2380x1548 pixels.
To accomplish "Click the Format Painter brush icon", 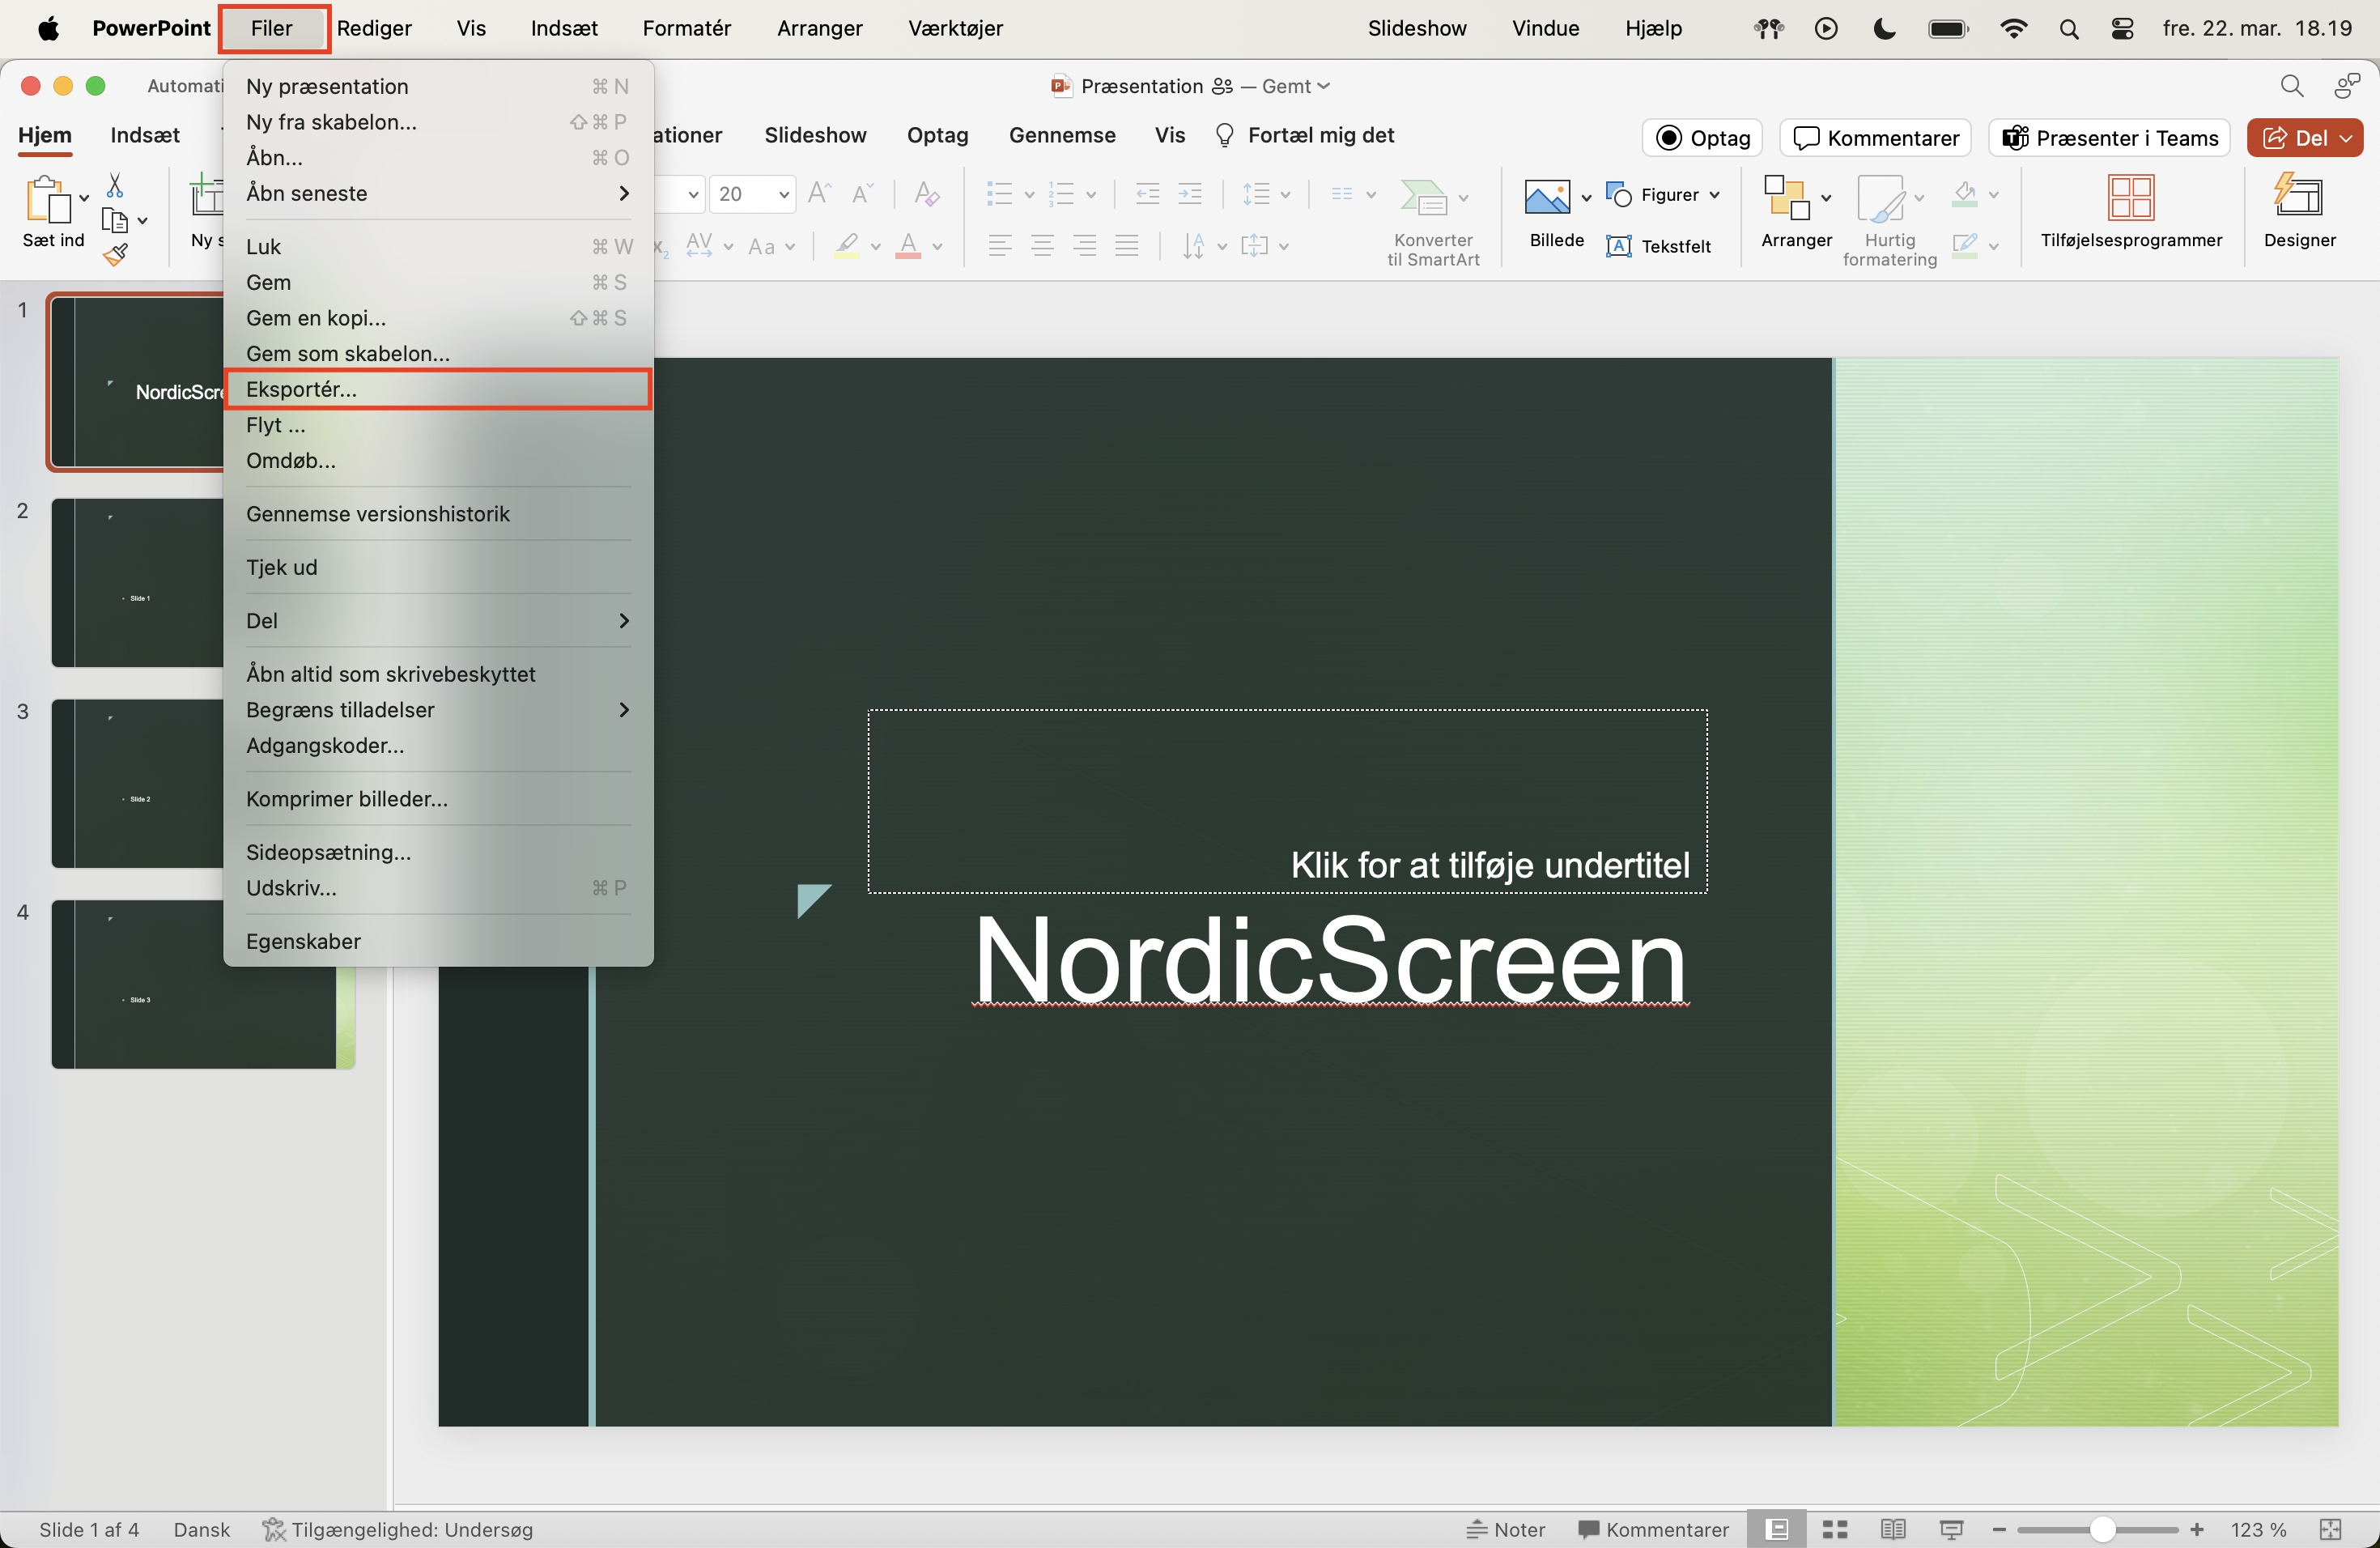I will [x=115, y=256].
